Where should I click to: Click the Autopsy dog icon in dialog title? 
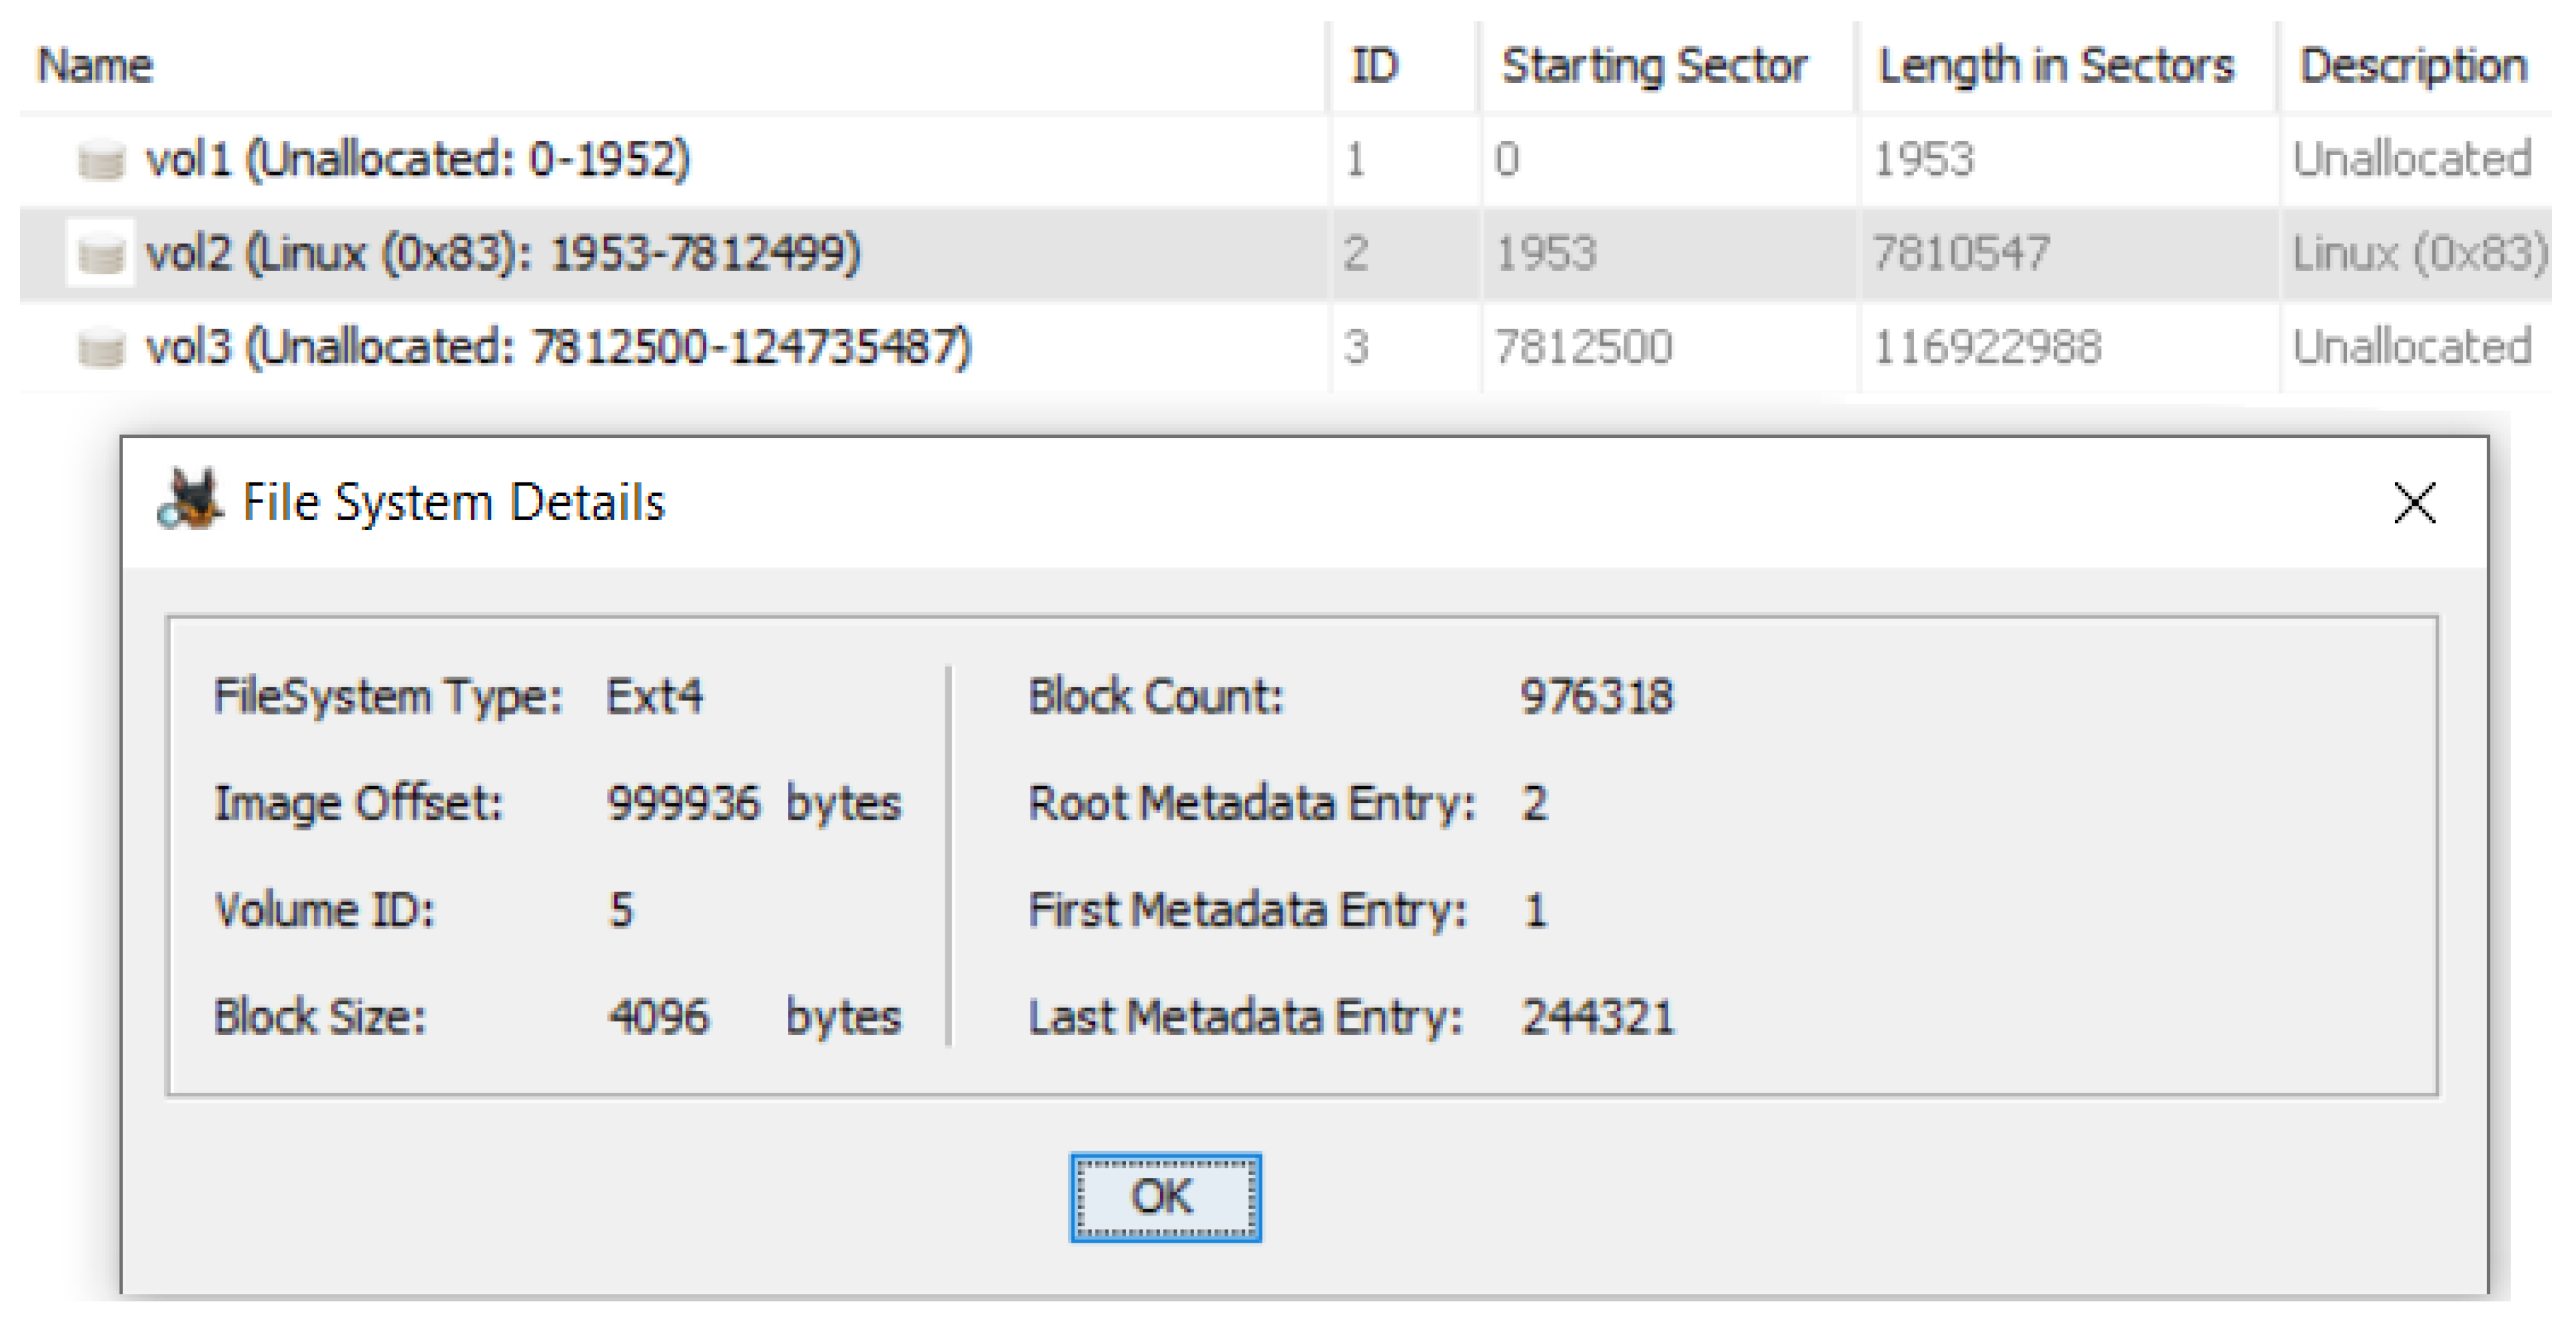pyautogui.click(x=189, y=500)
